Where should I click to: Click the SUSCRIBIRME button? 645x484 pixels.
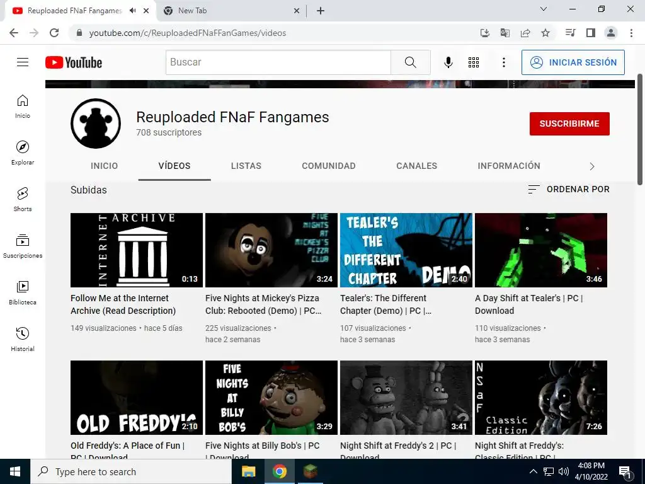569,124
